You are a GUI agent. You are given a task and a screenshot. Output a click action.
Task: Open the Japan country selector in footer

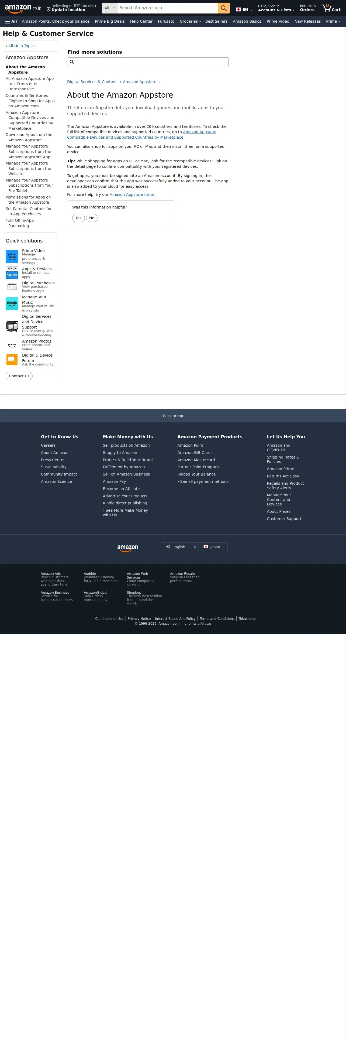point(214,547)
